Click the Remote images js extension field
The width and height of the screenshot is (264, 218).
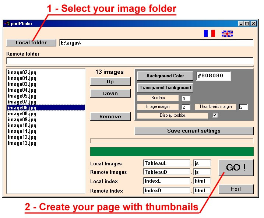(202, 172)
